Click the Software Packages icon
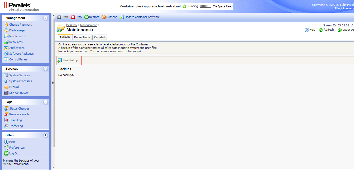The image size is (354, 170). tap(6, 54)
